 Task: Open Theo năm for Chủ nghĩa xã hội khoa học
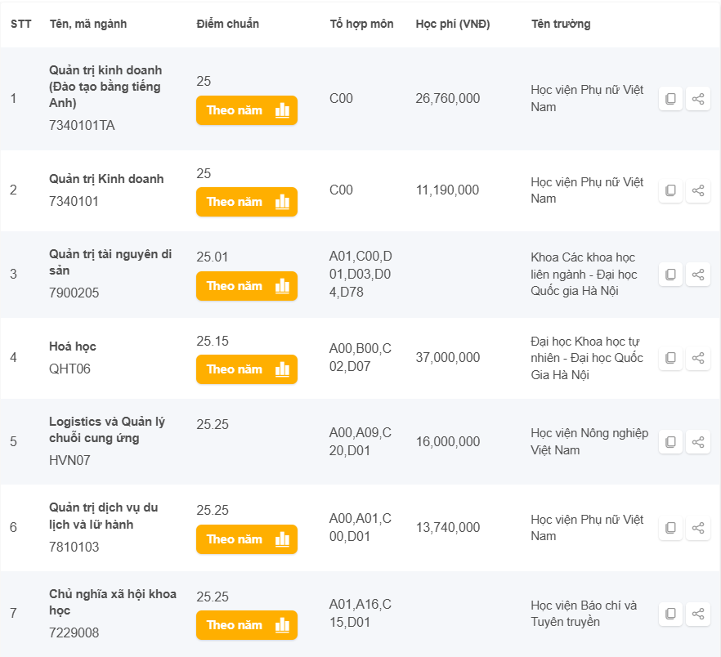tap(246, 625)
